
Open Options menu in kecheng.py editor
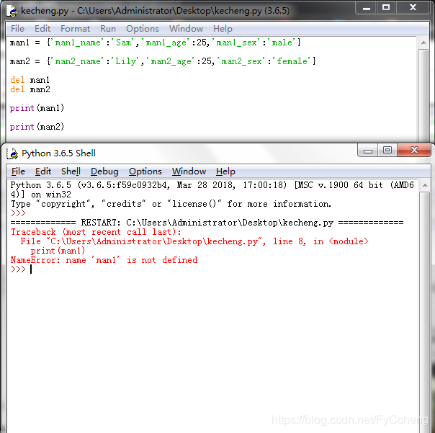(143, 29)
